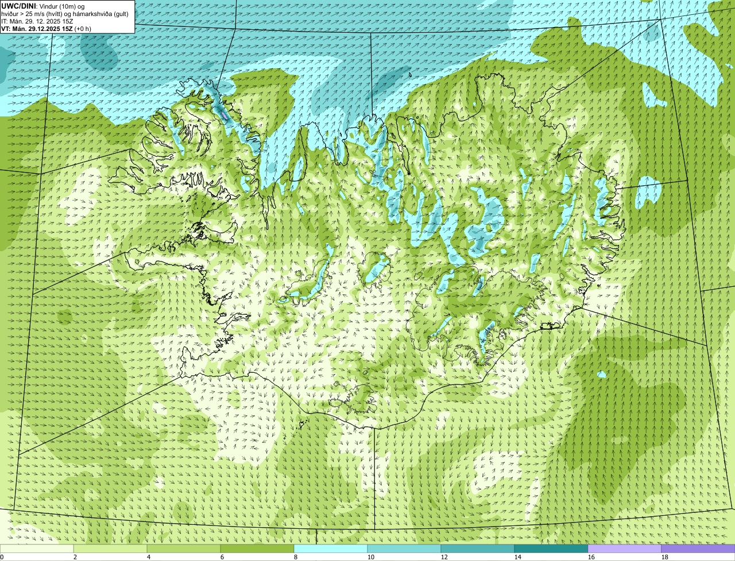This screenshot has height=561, width=735.
Task: Click the legend scale label "16"
Action: (591, 557)
